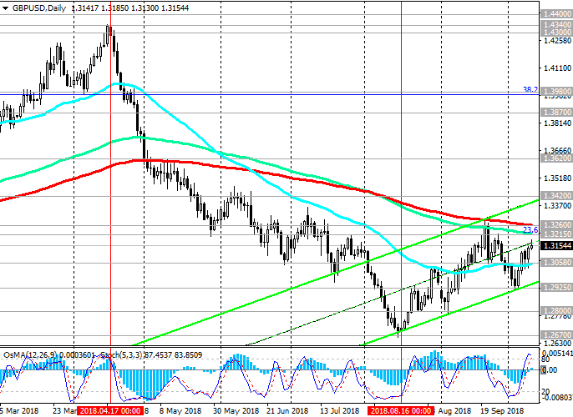Click the 1.29250 level price label
This screenshot has height=417, width=573.
[557, 288]
